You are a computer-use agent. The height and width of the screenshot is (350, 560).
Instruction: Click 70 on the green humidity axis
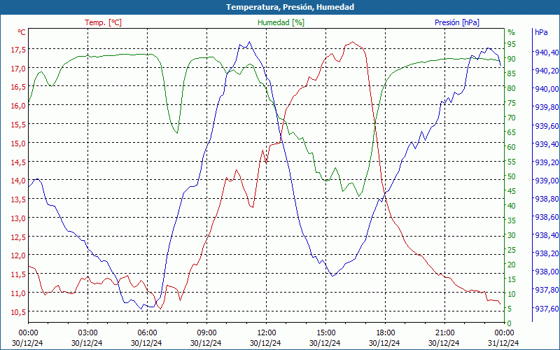pos(512,118)
